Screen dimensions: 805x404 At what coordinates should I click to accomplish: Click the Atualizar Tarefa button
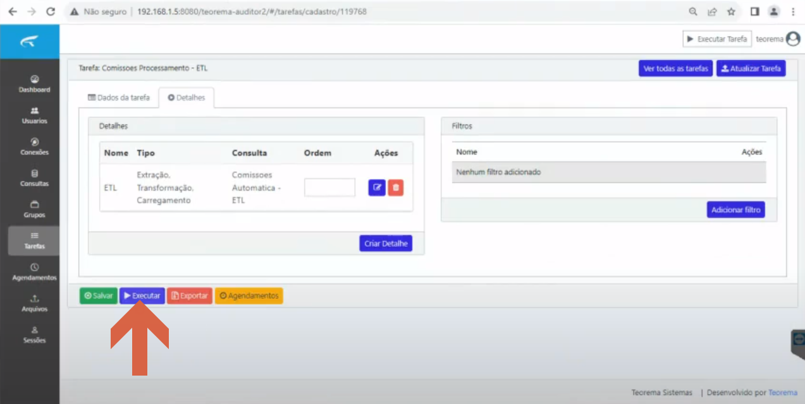[751, 68]
